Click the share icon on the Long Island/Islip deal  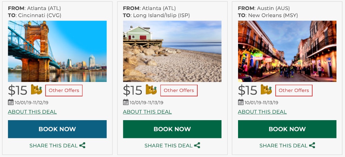(x=197, y=145)
